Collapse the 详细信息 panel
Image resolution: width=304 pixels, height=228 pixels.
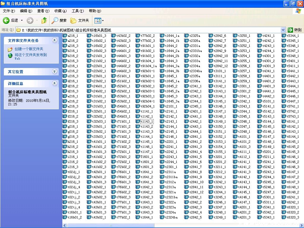pos(55,83)
